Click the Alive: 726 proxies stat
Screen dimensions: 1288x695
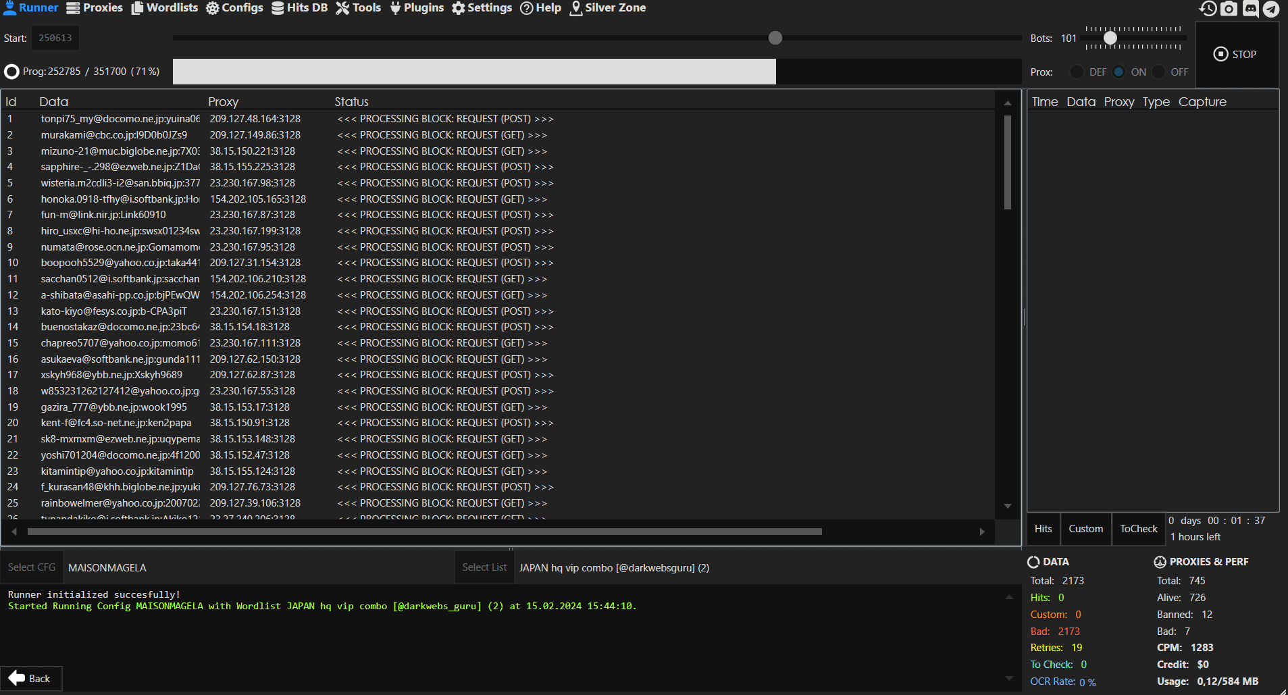(1181, 598)
